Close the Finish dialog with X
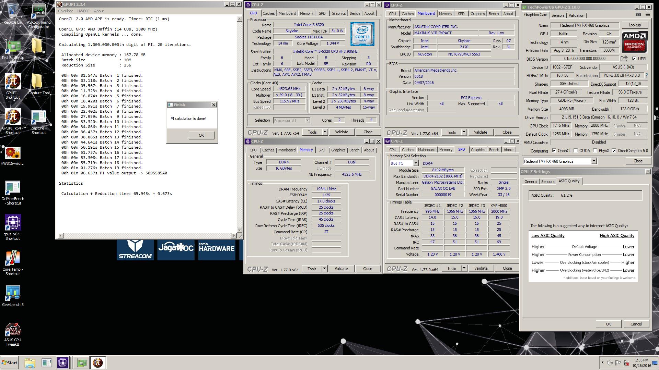 coord(214,105)
